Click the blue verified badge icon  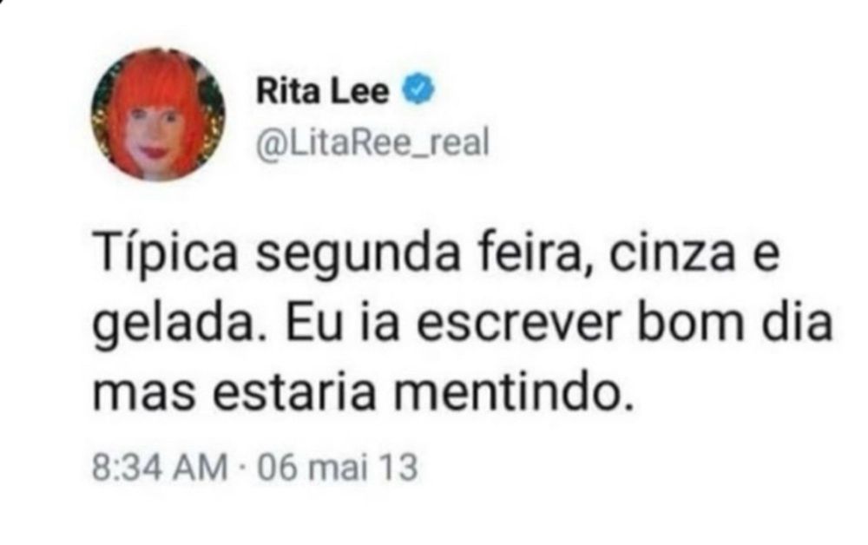tap(418, 89)
